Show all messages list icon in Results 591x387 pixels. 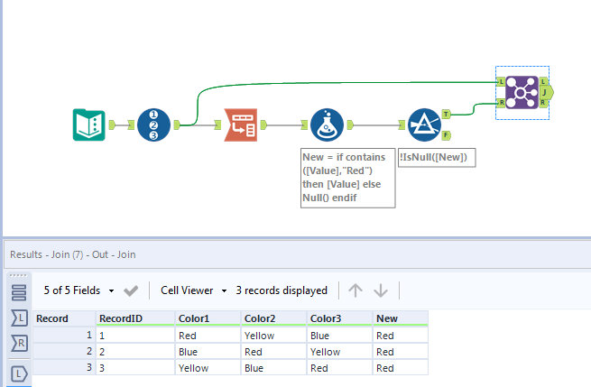tap(19, 293)
